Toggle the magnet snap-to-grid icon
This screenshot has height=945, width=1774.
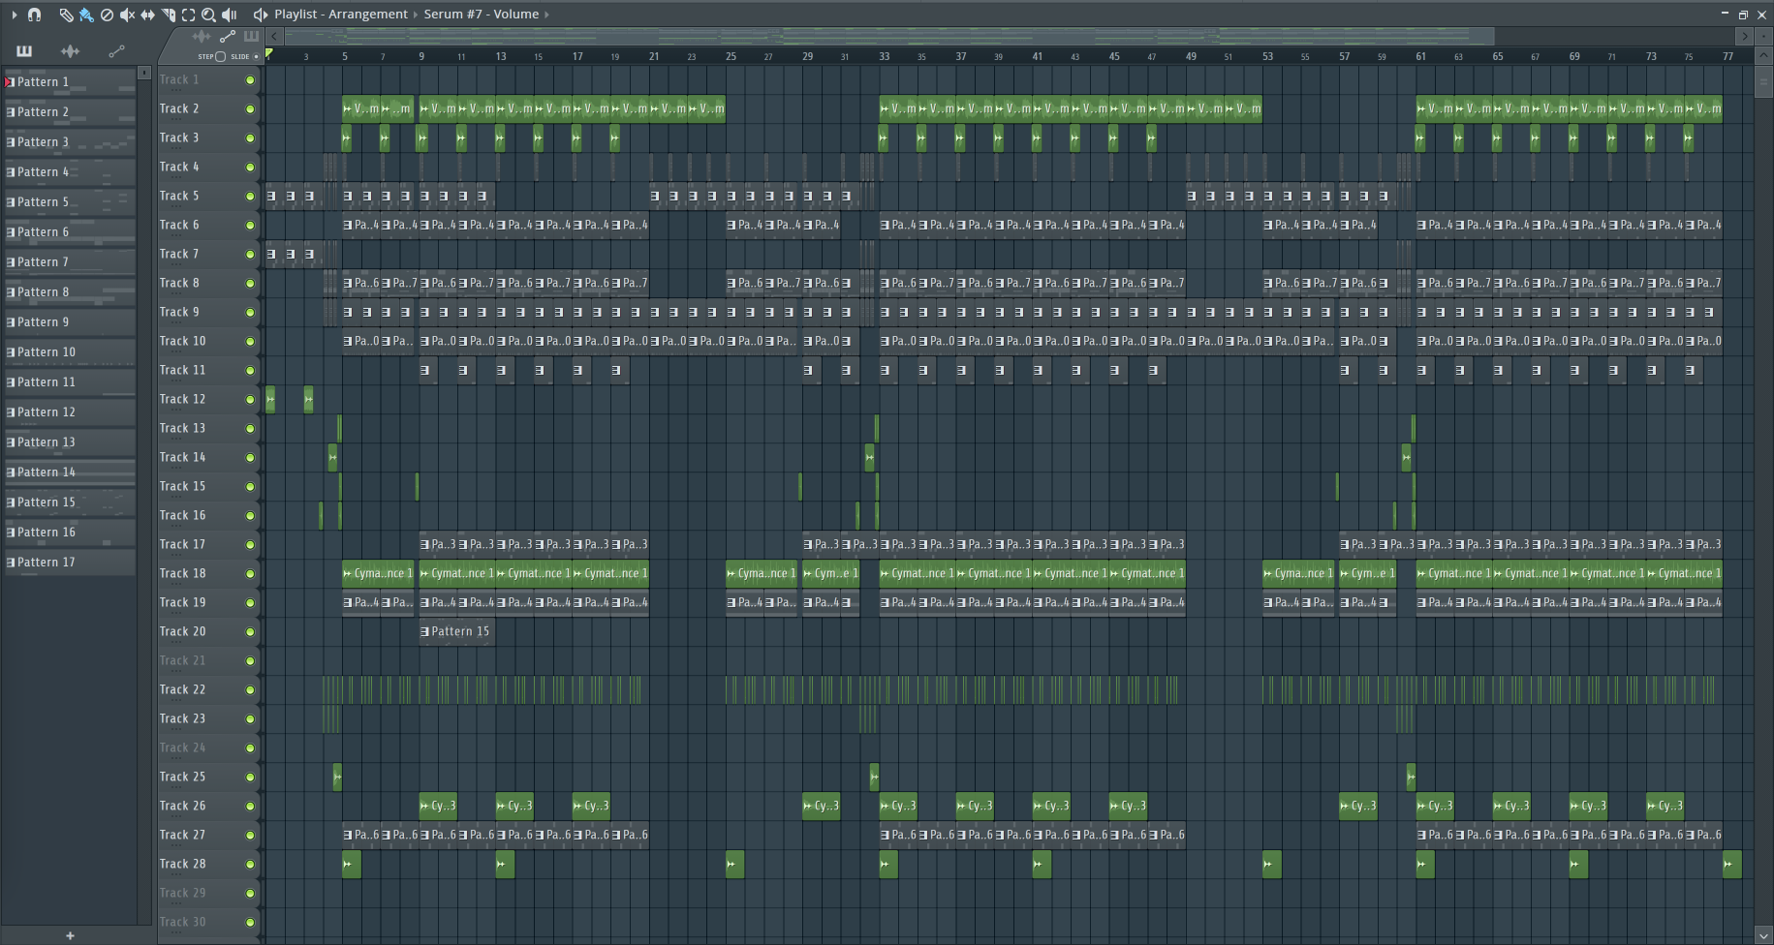pyautogui.click(x=34, y=15)
